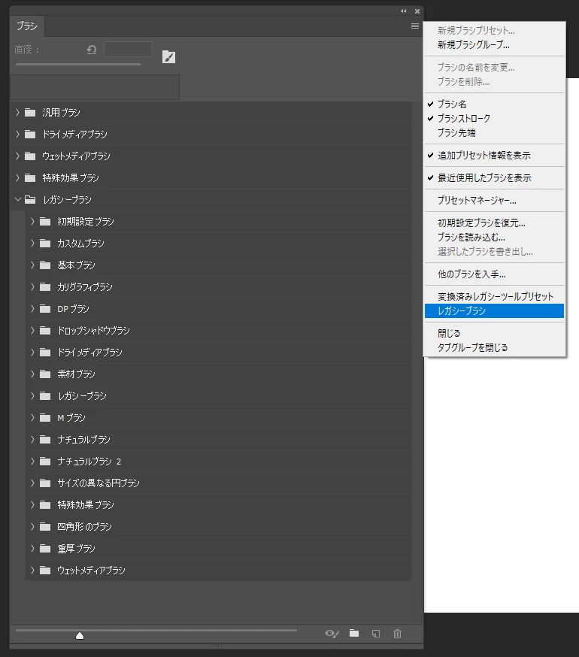
Task: Reset brush diameter with the circular arrow icon
Action: pyautogui.click(x=92, y=50)
